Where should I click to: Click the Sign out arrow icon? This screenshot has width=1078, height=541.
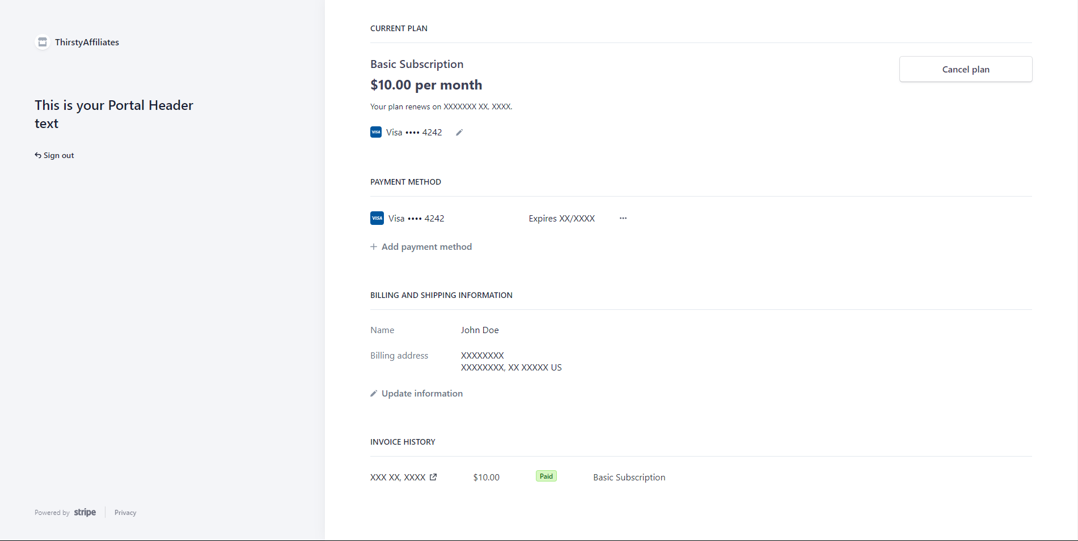click(x=38, y=155)
